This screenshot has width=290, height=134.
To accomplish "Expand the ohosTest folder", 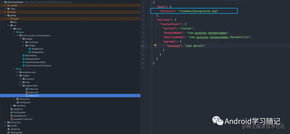I will click(11, 106).
